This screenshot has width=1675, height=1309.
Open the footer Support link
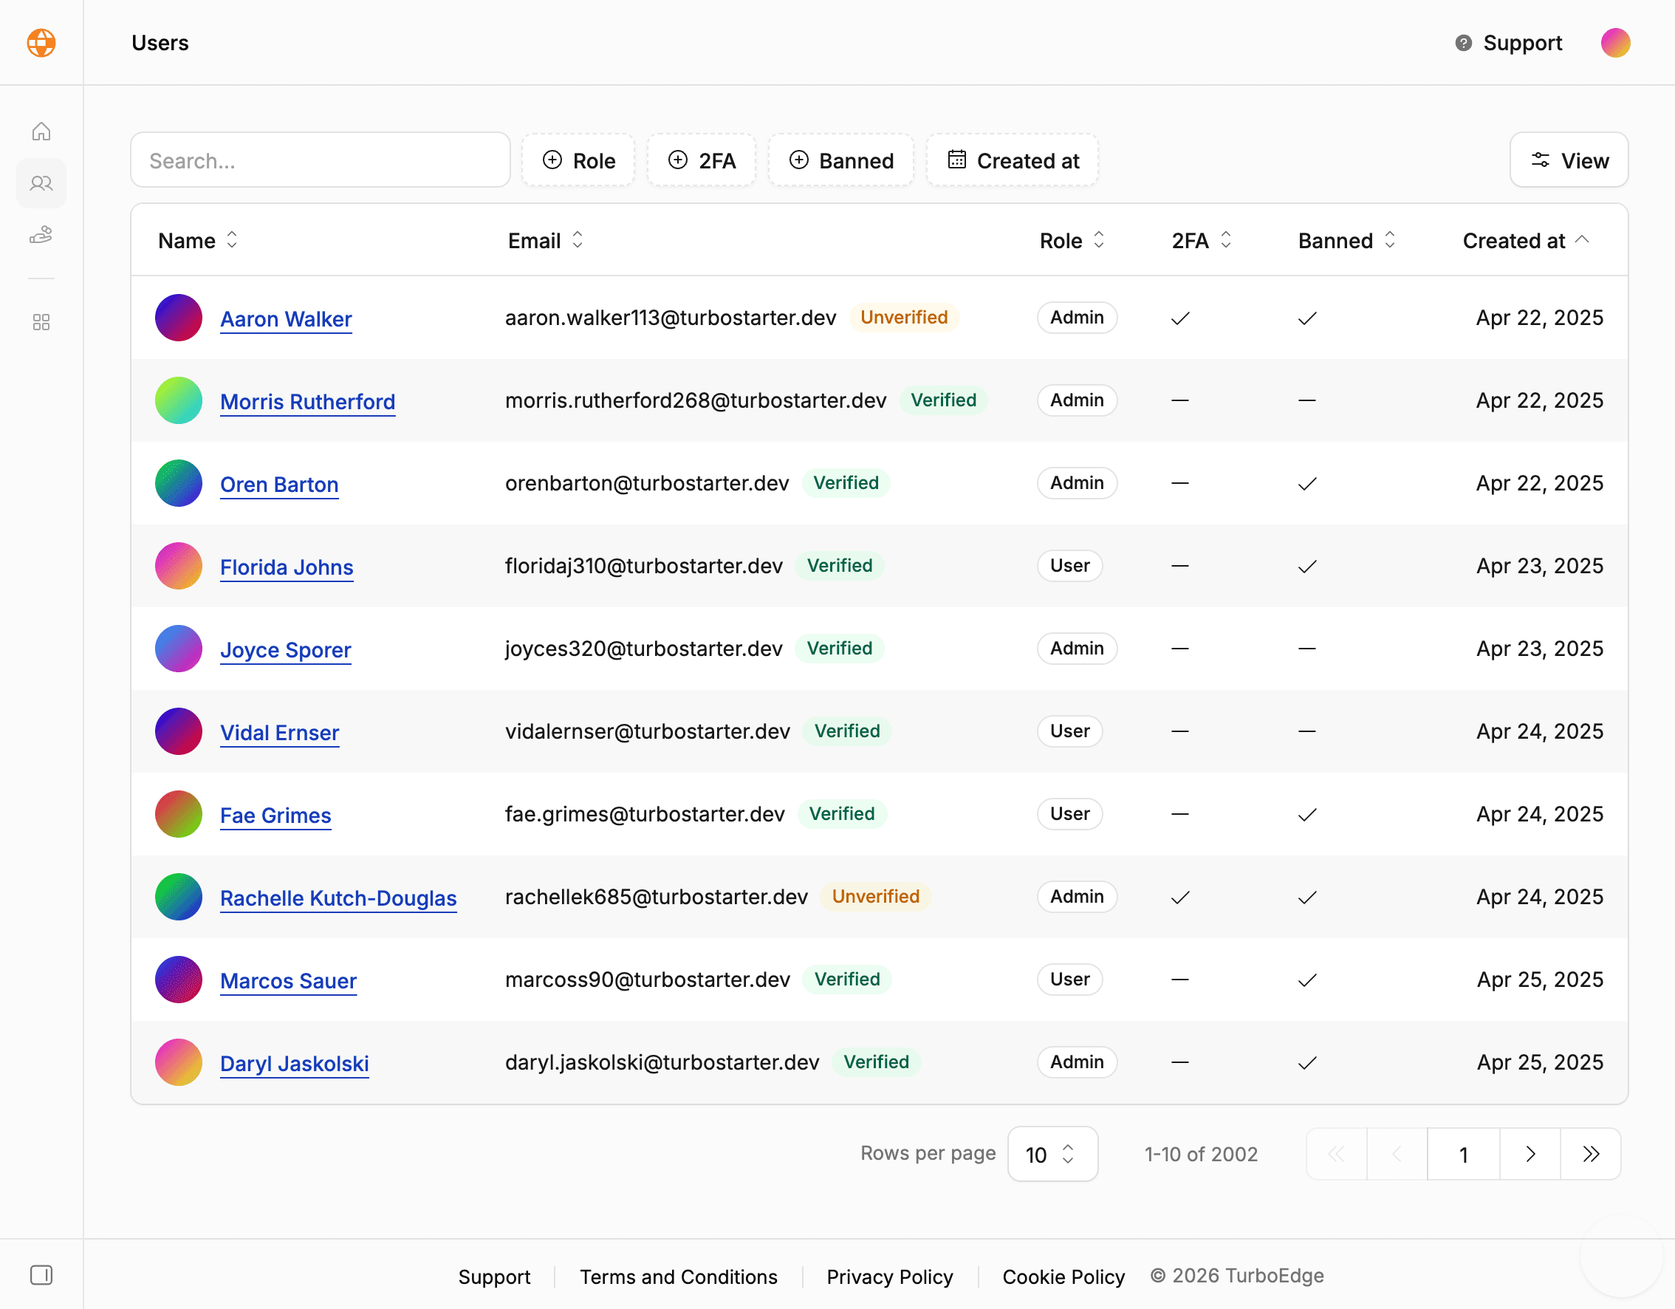[494, 1276]
